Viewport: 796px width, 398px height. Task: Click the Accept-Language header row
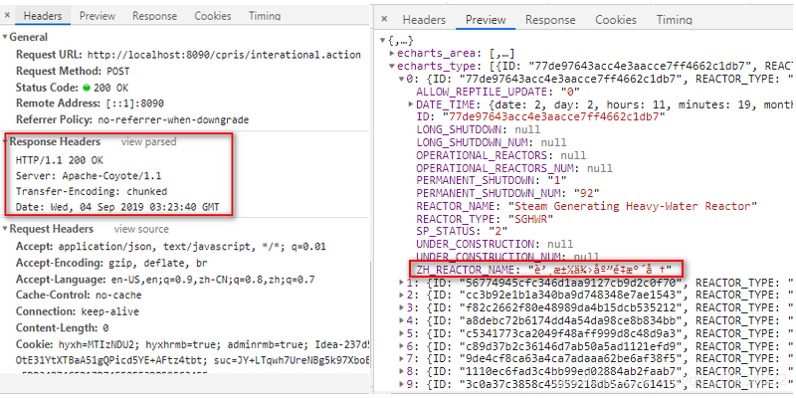[165, 280]
